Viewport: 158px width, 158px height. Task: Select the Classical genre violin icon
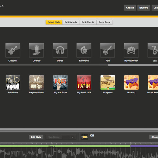[13, 50]
